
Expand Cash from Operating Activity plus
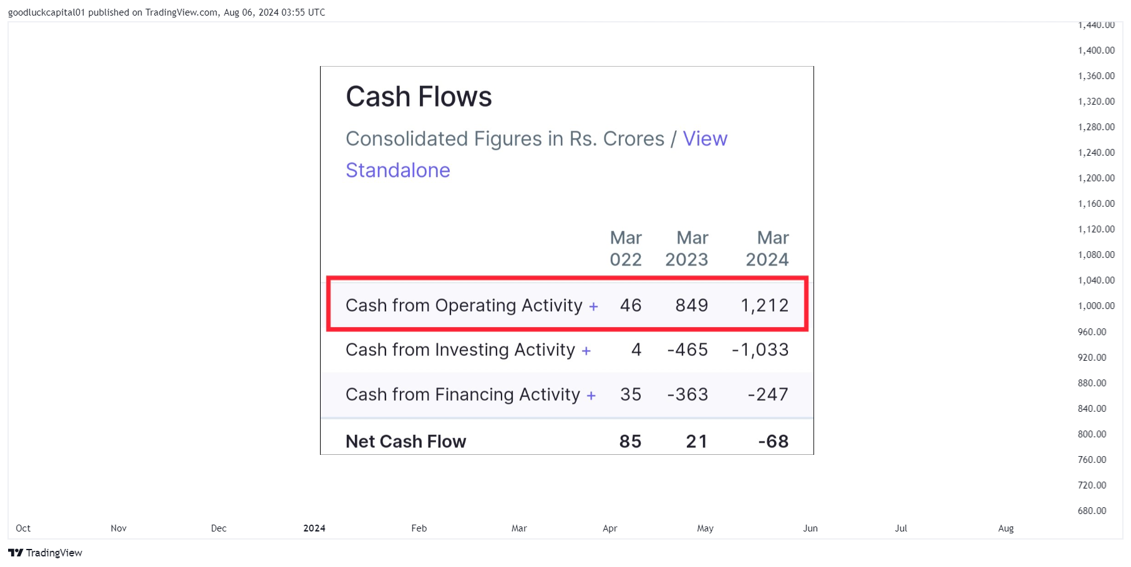click(x=593, y=307)
